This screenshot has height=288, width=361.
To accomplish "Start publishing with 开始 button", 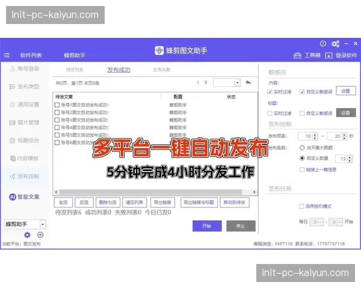I will [x=207, y=226].
